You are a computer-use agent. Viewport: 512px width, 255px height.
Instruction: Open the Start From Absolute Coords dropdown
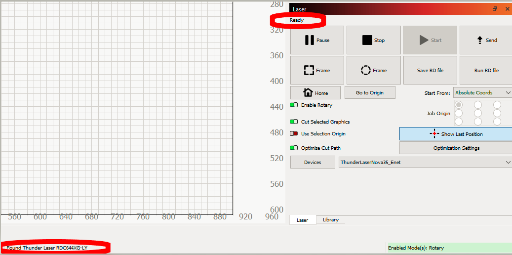[482, 93]
